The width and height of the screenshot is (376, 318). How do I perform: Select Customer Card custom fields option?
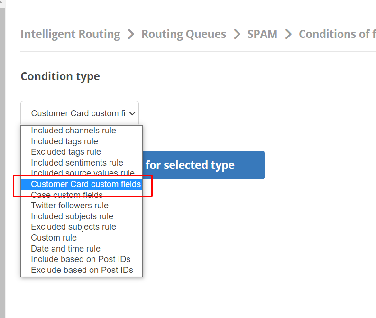point(82,184)
